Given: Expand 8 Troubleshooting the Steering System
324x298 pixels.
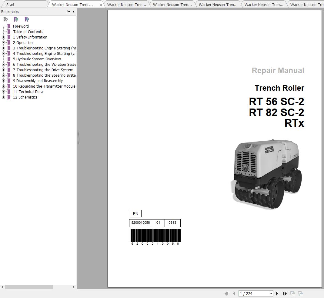Looking at the screenshot, I should [3, 75].
